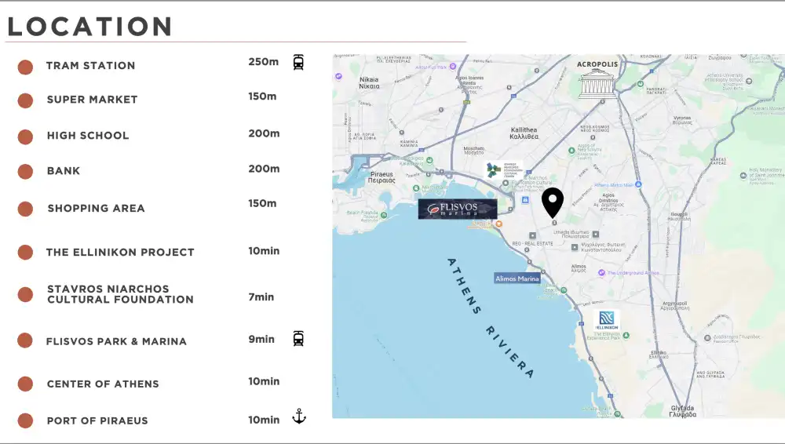This screenshot has height=444, width=785.
Task: Click the anchor icon near Port of Piraeus
Action: click(x=298, y=417)
